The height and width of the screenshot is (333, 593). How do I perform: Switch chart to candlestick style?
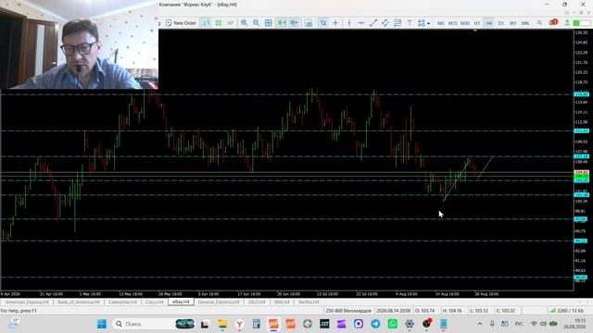(219, 23)
